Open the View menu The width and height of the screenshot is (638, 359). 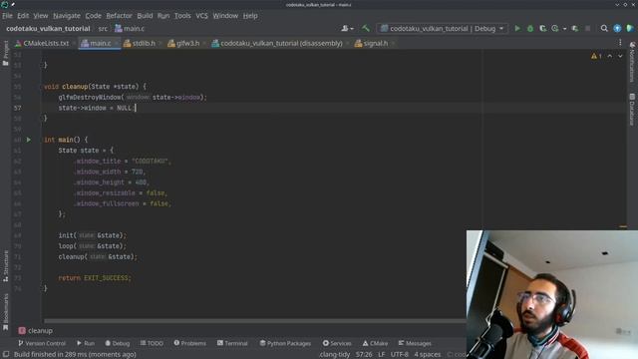coord(41,16)
